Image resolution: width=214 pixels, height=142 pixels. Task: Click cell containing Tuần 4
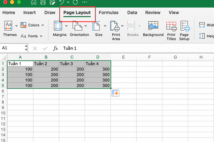(98, 64)
